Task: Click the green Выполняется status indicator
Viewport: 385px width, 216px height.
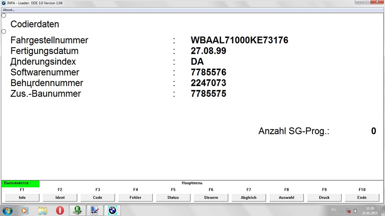Action: (20, 183)
